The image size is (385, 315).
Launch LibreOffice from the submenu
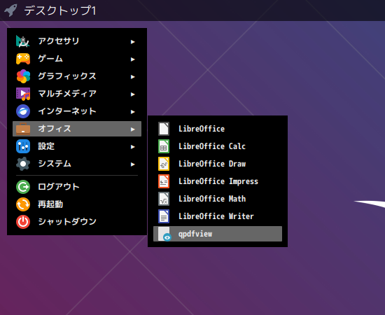pos(218,129)
